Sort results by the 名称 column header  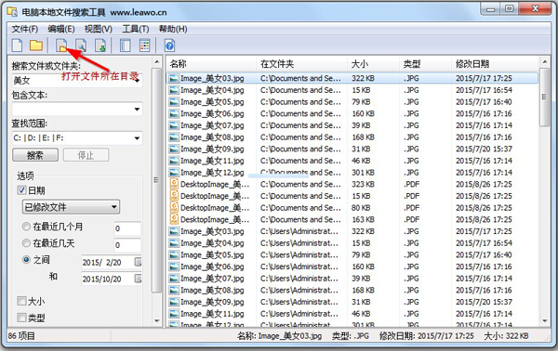(211, 64)
